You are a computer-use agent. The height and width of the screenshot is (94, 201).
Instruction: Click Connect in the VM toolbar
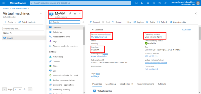point(95,22)
